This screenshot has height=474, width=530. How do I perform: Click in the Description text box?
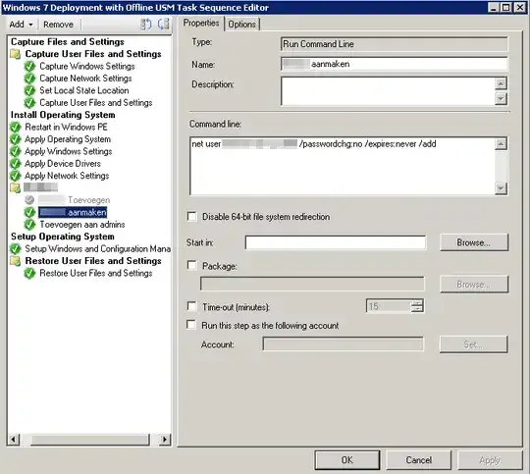click(x=388, y=91)
